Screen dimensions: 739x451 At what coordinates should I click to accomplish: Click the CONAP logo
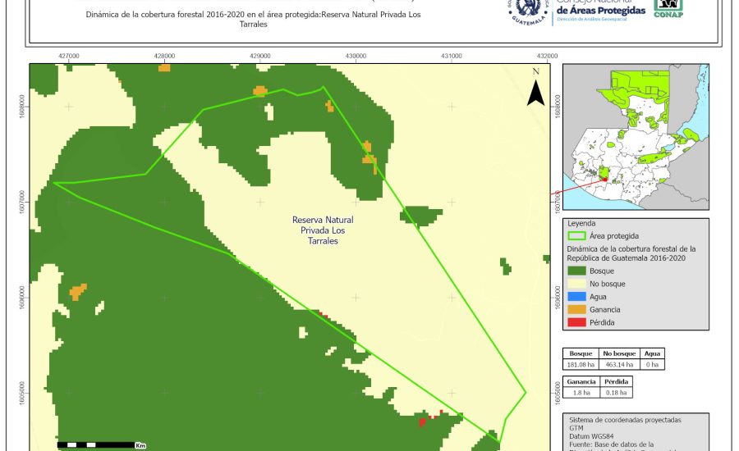click(668, 8)
